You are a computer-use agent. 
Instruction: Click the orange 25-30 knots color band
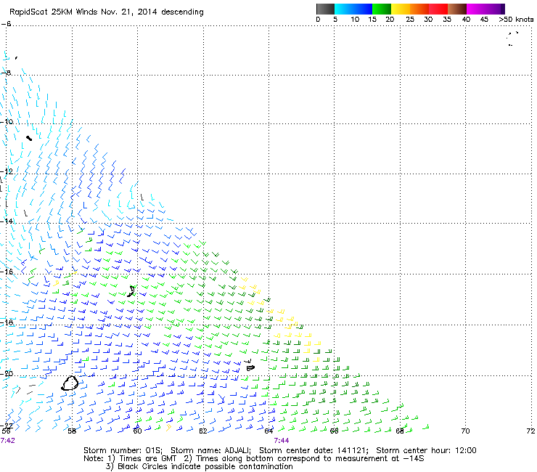pyautogui.click(x=419, y=9)
